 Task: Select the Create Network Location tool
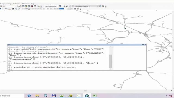[64, 6]
